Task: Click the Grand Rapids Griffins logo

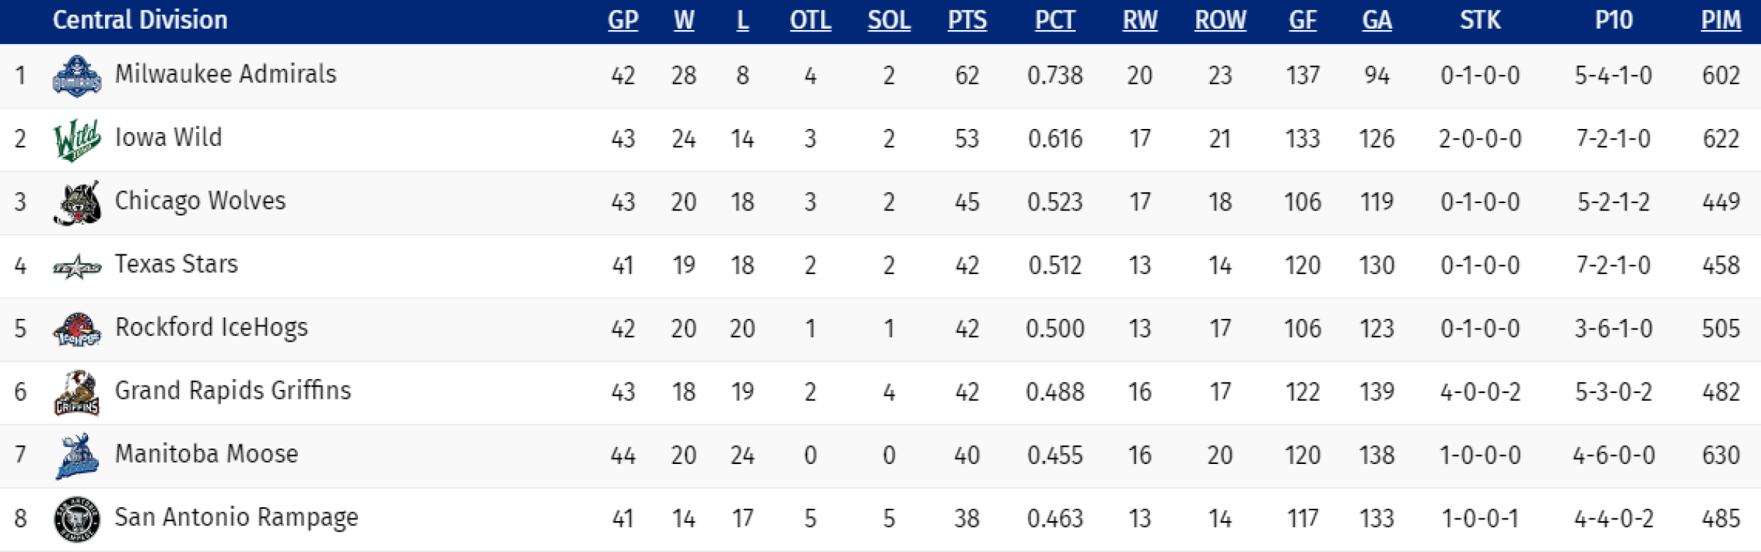Action: 77,392
